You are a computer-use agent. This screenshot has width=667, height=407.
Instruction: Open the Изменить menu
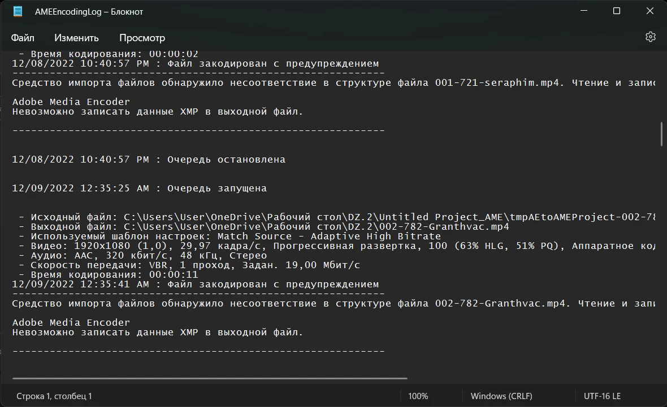tap(76, 38)
